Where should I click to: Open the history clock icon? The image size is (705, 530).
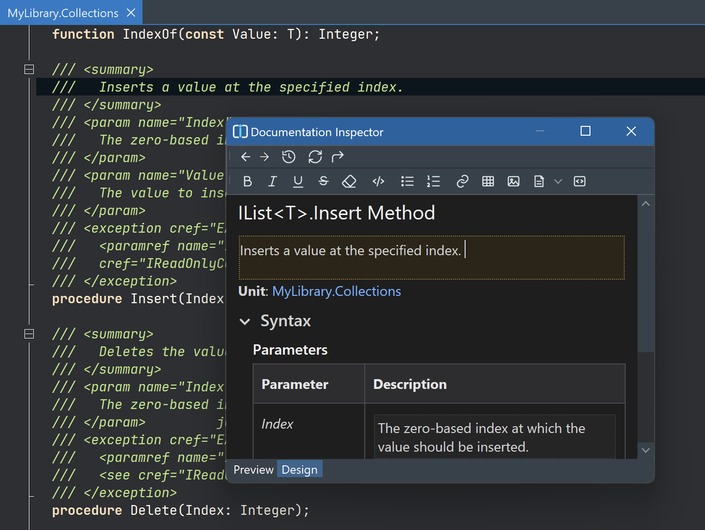(289, 157)
